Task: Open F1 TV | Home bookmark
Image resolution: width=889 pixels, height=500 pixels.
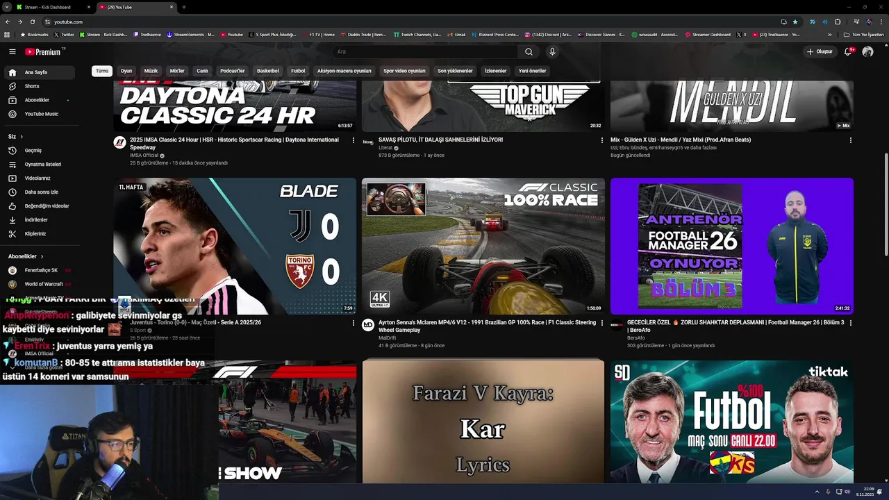Action: 318,34
